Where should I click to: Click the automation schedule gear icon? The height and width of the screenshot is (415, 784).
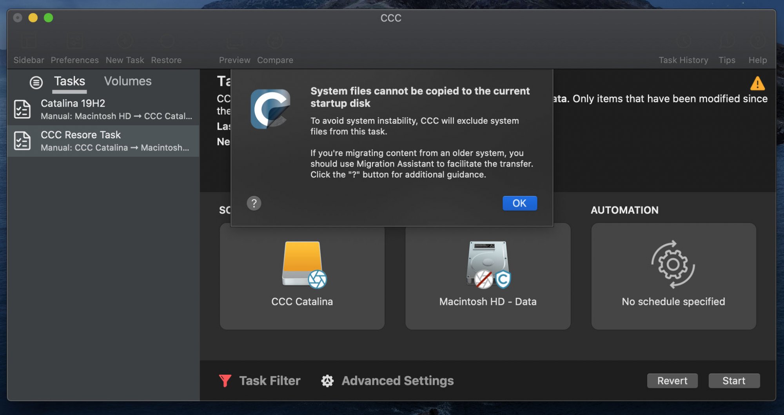[673, 265]
